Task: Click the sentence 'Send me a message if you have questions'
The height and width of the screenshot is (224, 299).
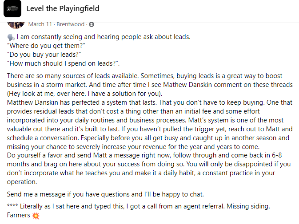Action: coord(105,194)
